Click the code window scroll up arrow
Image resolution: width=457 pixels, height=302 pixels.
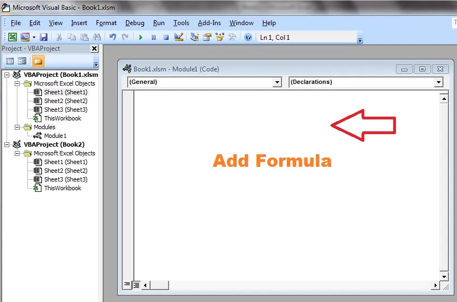444,99
